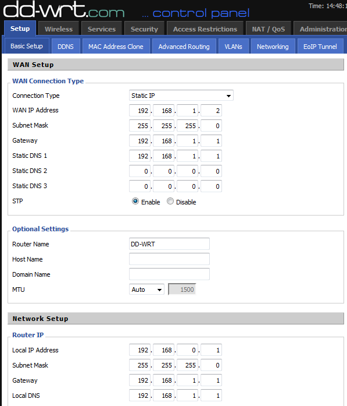Open the dd-wrt.com logo link
This screenshot has height=406, width=347.
coord(64,10)
